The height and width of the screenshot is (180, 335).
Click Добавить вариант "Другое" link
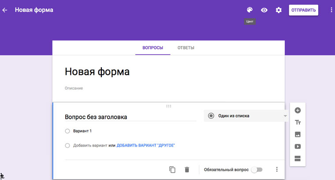point(145,145)
